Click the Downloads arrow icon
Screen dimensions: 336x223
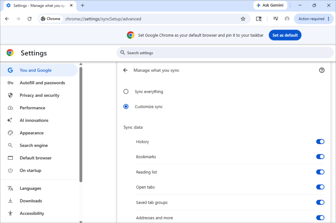[x=10, y=201]
